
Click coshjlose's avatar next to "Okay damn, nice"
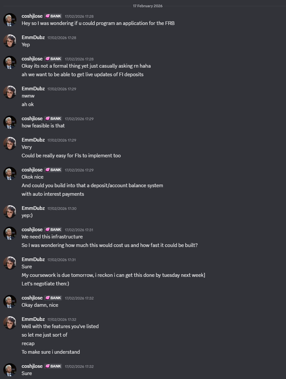[10, 301]
